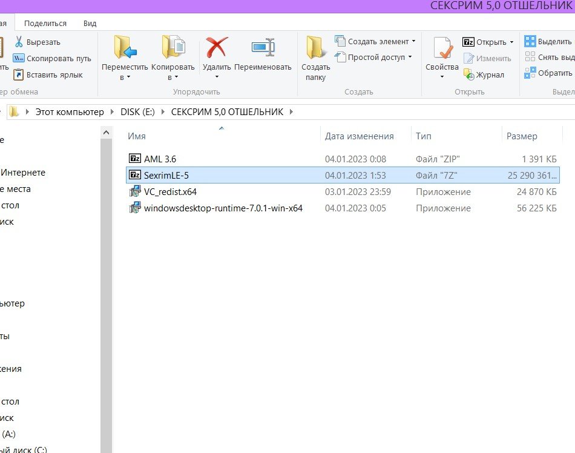Click the Create folder (Создать папку) icon

315,48
